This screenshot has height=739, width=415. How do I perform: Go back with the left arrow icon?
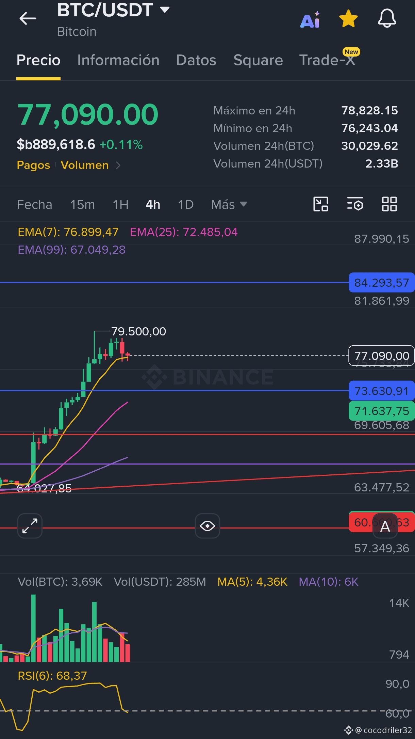28,18
